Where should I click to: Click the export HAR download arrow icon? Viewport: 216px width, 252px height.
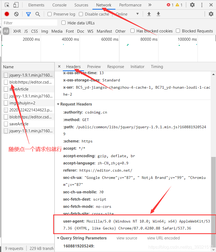click(x=158, y=14)
